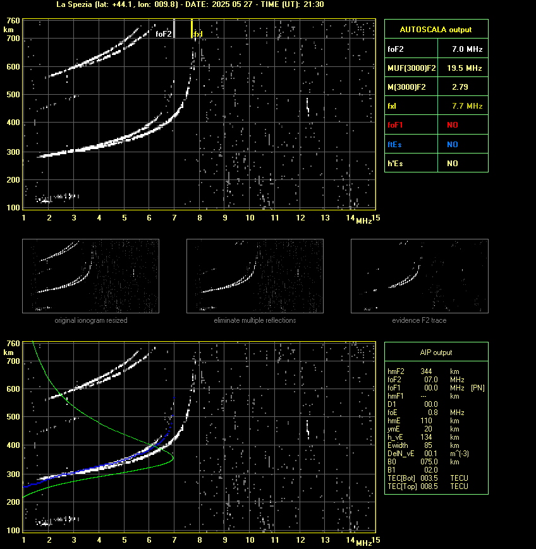This screenshot has height=549, width=536.
Task: Open the 'evidence F2 trace' thumbnail
Action: click(420, 276)
